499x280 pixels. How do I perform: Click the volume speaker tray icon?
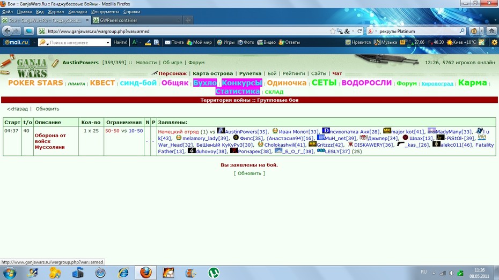451,273
